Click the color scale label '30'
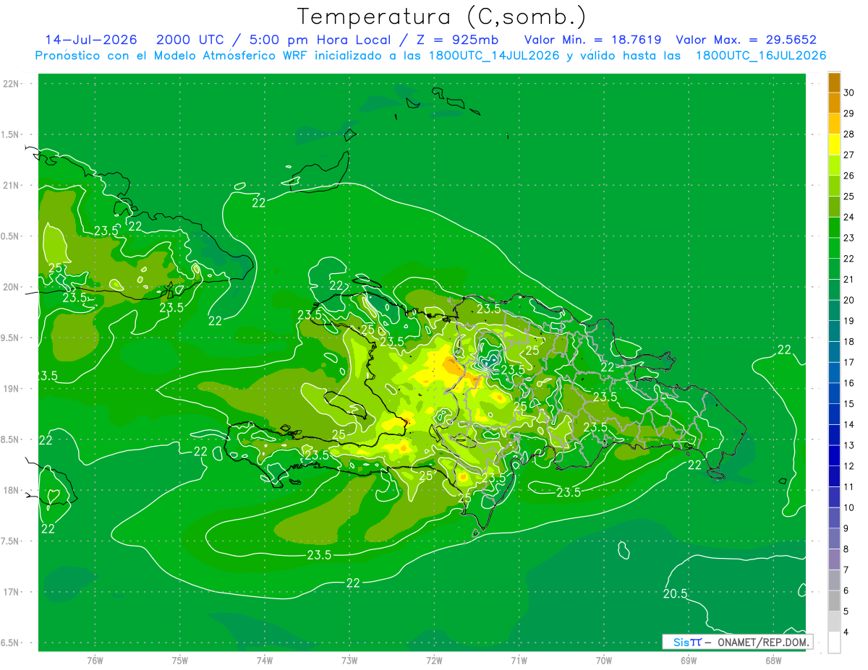This screenshot has width=868, height=670. pyautogui.click(x=848, y=93)
